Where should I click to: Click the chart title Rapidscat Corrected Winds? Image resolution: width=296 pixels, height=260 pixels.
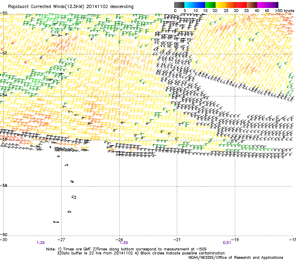pyautogui.click(x=36, y=7)
